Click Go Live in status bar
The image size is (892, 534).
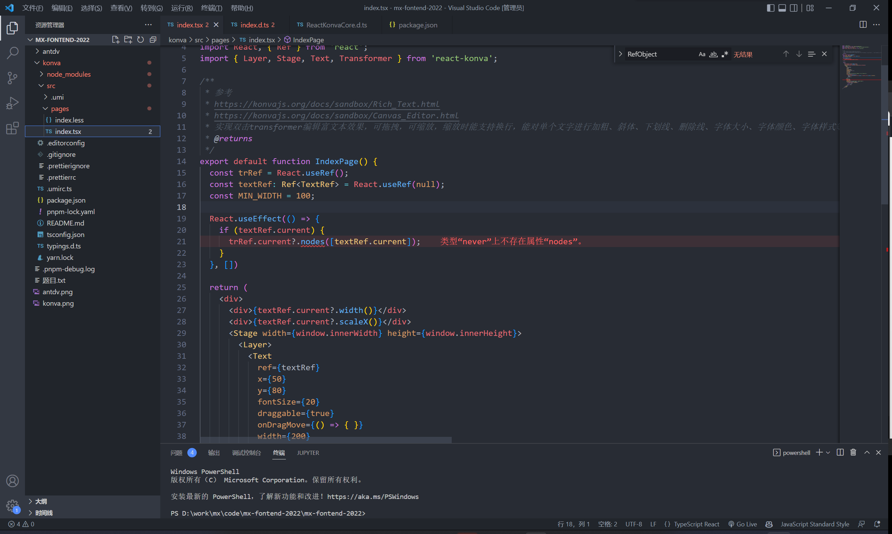pos(742,524)
